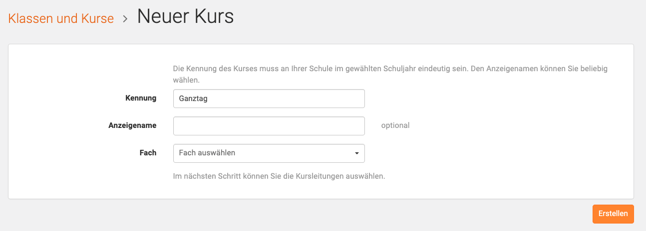Click the breadcrumb separator chevron
Image resolution: width=646 pixels, height=231 pixels.
tap(125, 19)
